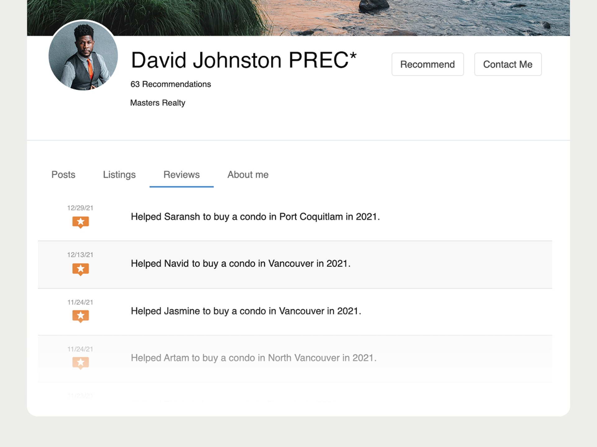Screen dimensions: 597x447
Task: Click the star badge under 12/29/21
Action: (x=81, y=222)
